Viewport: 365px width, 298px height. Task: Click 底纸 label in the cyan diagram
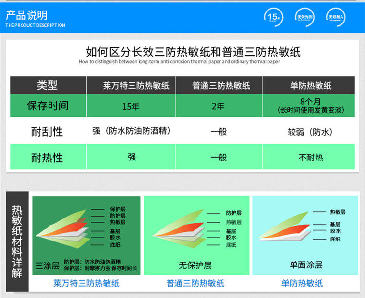point(335,239)
